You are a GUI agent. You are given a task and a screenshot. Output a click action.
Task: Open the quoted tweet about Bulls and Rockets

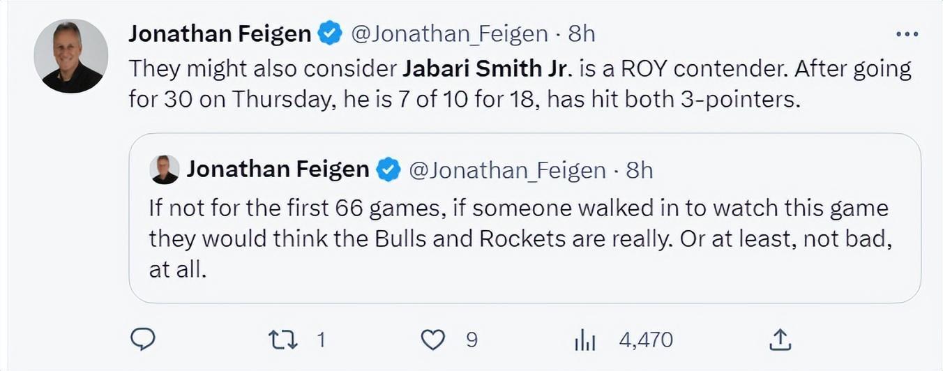coord(523,238)
